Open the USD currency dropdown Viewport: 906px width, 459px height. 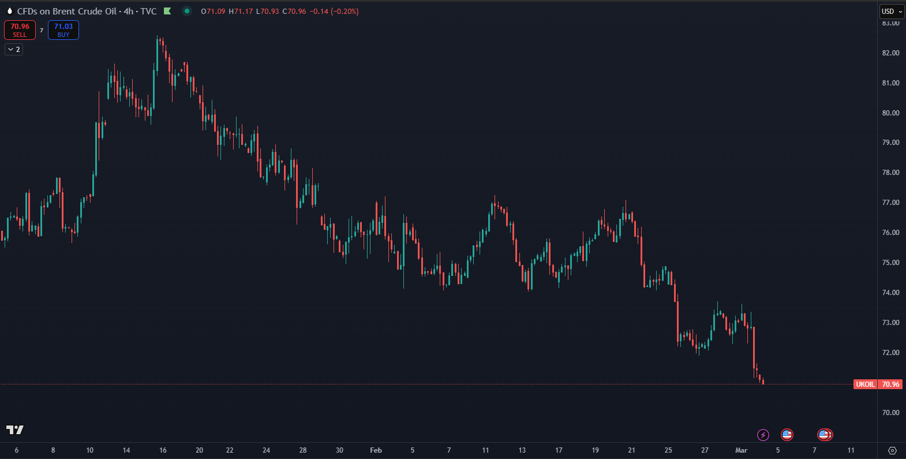[x=892, y=12]
